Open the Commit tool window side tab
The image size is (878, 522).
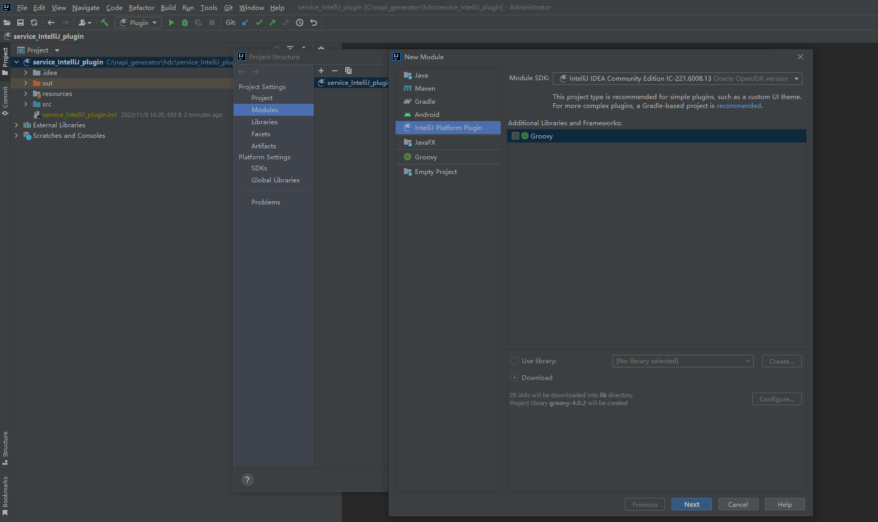5,101
